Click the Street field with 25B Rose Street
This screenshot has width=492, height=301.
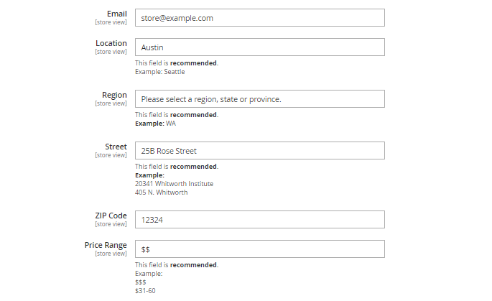coord(259,151)
